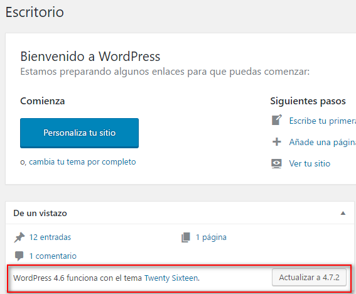
Task: Click the Escritorio page heading
Action: (x=35, y=12)
